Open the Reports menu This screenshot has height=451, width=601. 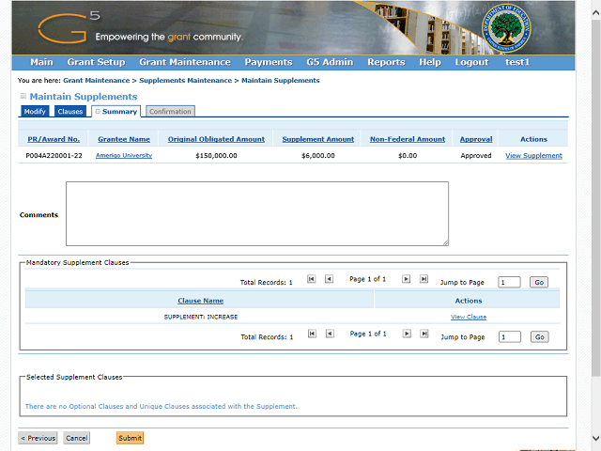tap(386, 62)
